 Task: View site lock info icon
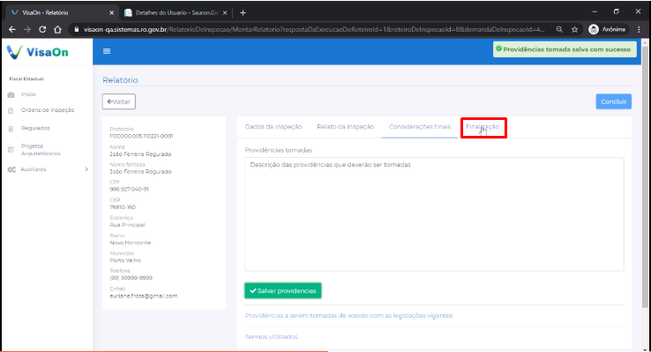point(77,29)
